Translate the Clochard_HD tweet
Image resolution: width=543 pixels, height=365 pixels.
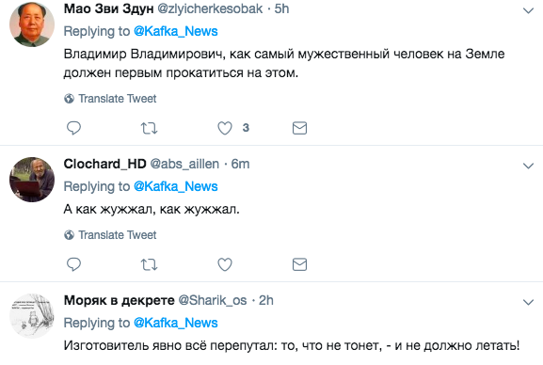tap(110, 235)
